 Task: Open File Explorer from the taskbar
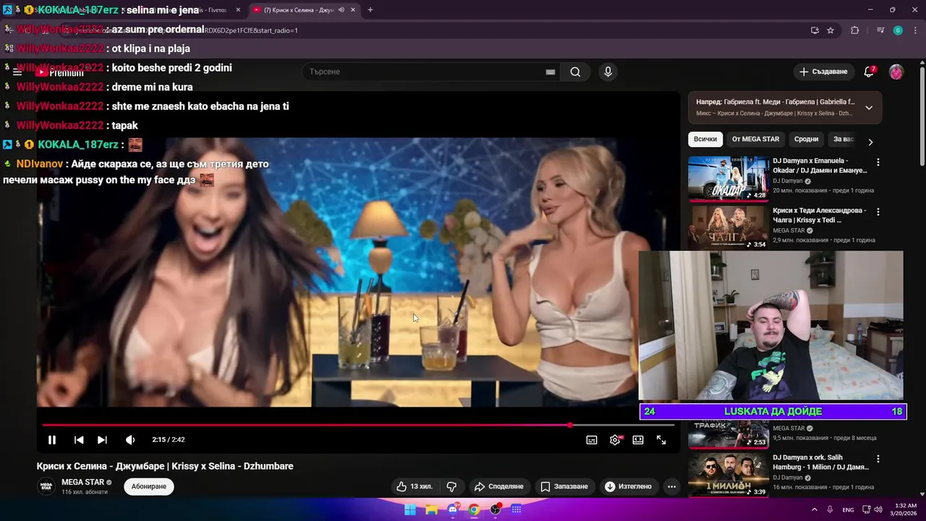pyautogui.click(x=431, y=509)
